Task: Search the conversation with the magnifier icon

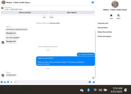Action: click(x=118, y=15)
